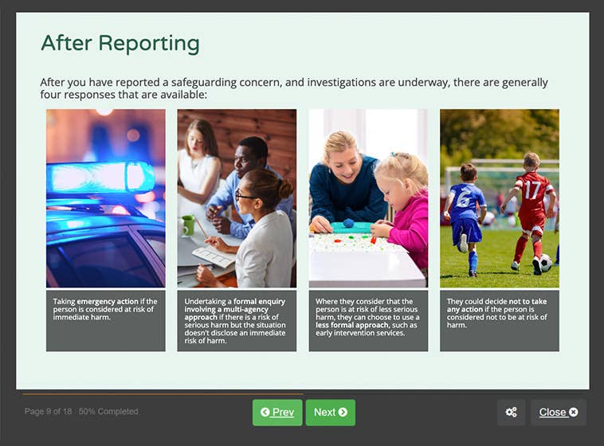Click the 'After Reporting' heading
Viewport: 604px width, 446px height.
point(120,43)
